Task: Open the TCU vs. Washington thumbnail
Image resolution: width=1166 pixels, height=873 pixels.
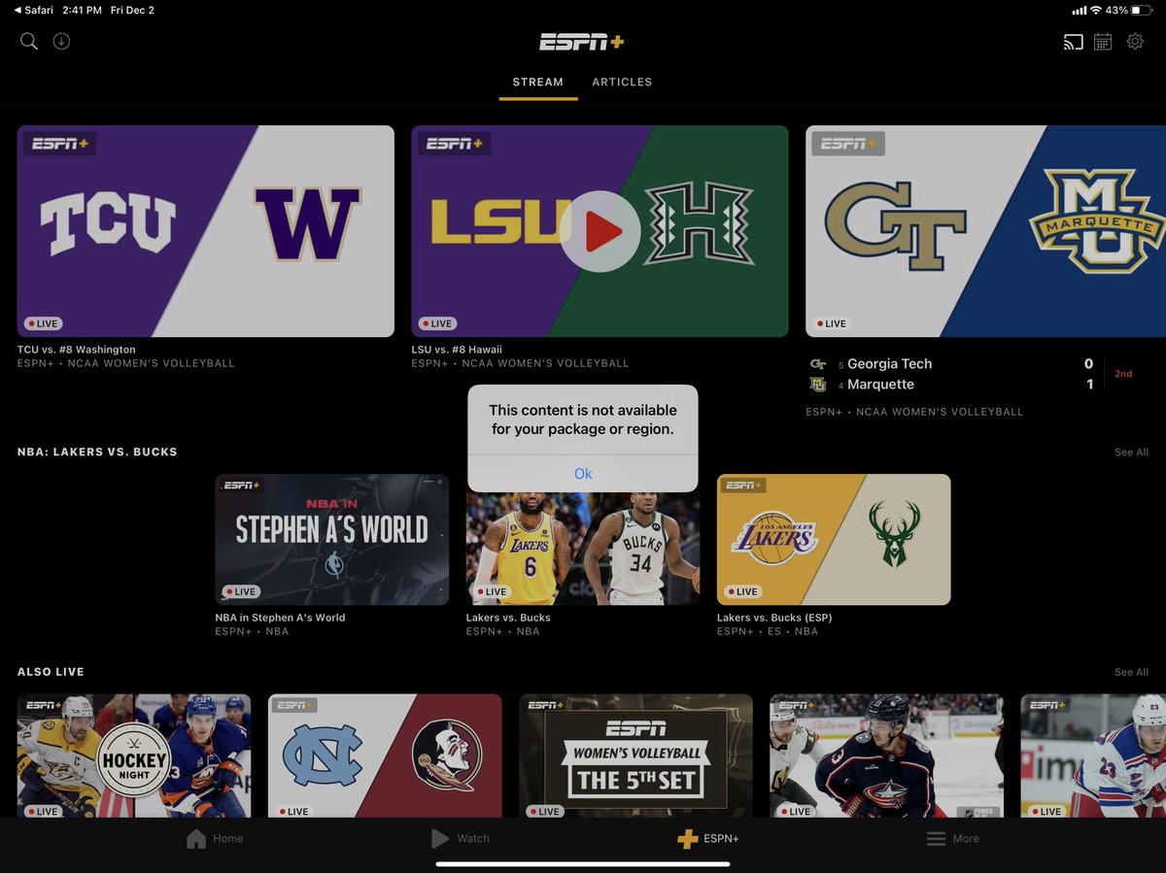Action: tap(206, 231)
